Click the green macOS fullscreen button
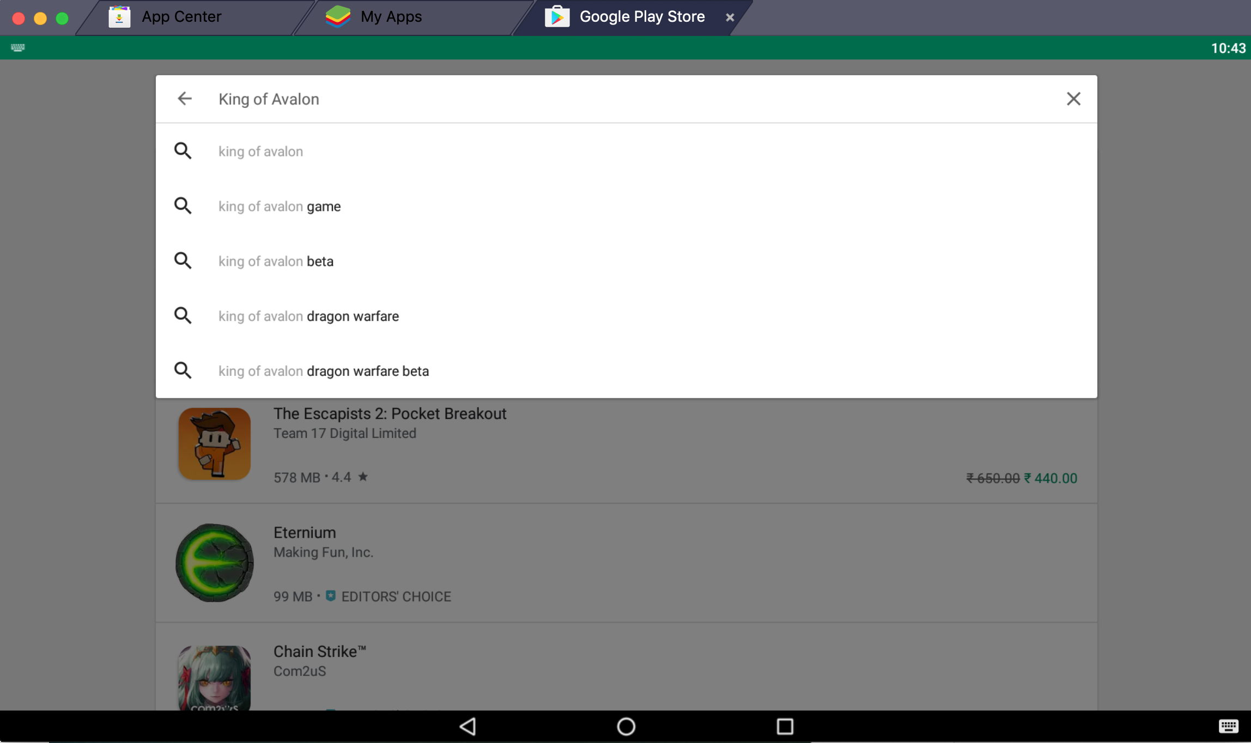The image size is (1251, 743). click(x=62, y=18)
